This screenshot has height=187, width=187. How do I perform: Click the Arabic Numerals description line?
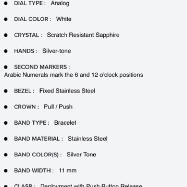pyautogui.click(x=73, y=75)
